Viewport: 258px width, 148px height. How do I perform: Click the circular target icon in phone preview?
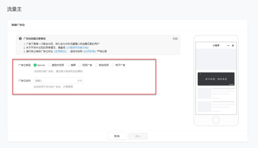233,45
